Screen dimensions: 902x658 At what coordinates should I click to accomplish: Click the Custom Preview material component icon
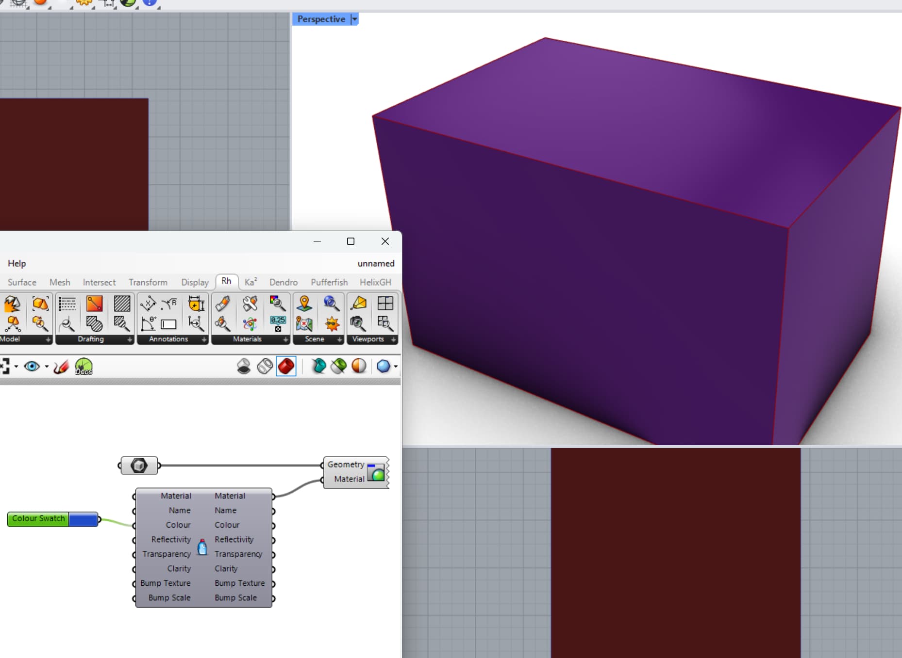(x=376, y=472)
